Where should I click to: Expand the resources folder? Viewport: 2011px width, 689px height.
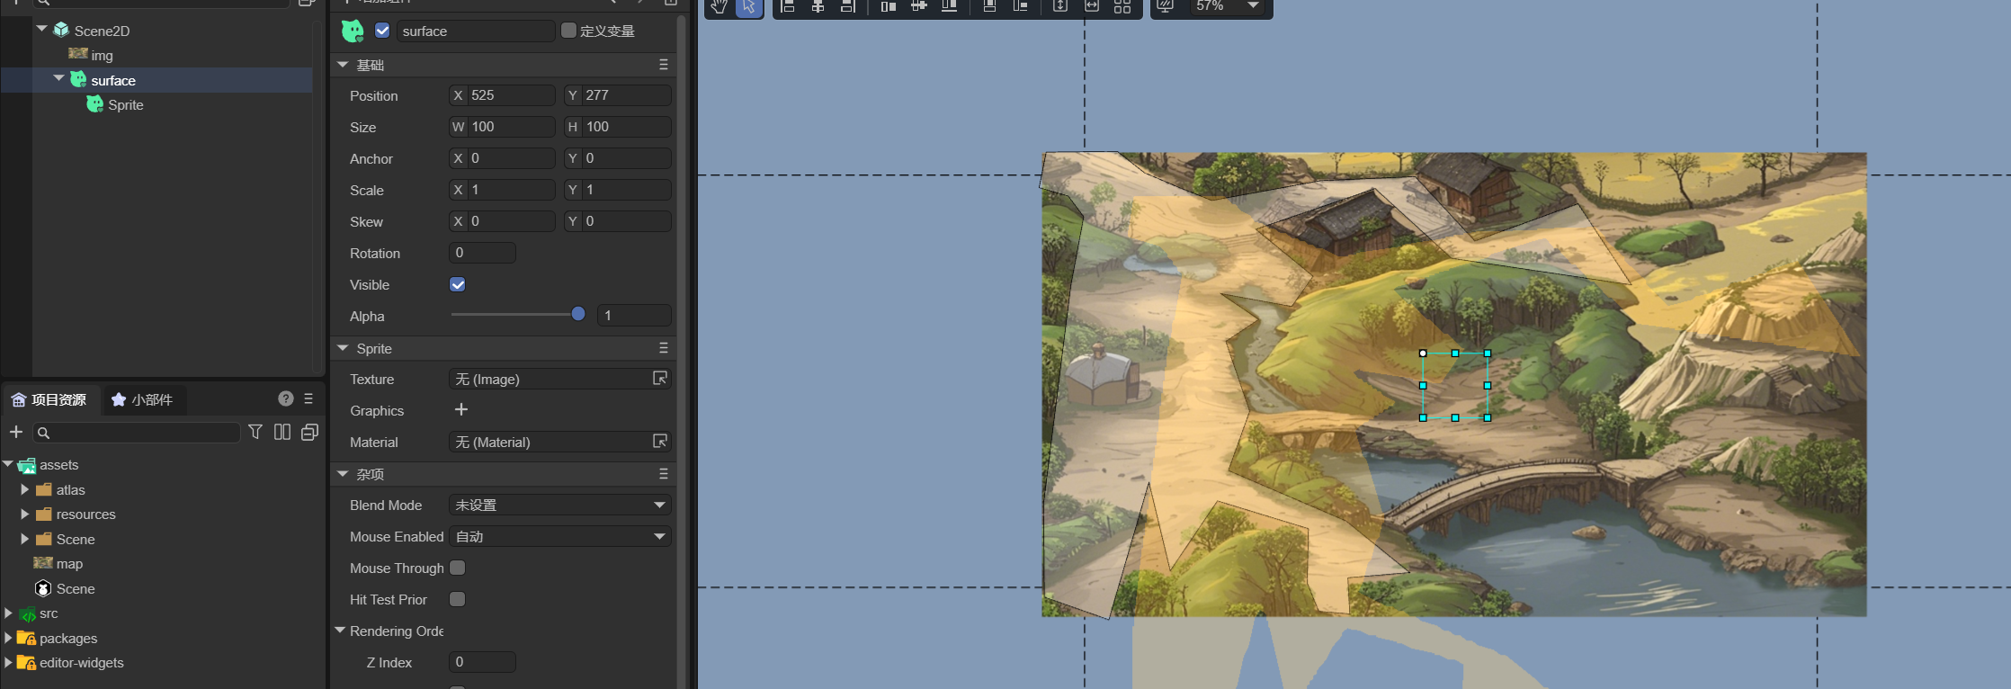click(x=25, y=515)
